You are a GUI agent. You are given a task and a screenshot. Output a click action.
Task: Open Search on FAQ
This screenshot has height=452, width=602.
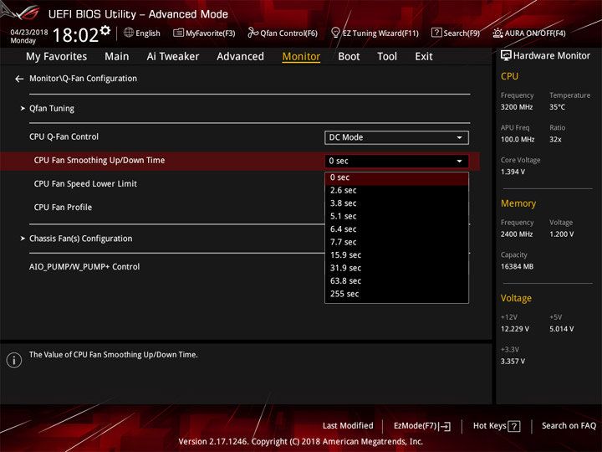click(x=569, y=426)
